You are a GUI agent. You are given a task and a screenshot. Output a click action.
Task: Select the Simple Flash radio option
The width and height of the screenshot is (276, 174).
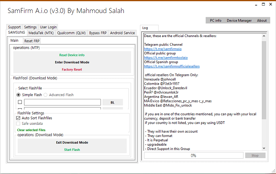(18, 95)
